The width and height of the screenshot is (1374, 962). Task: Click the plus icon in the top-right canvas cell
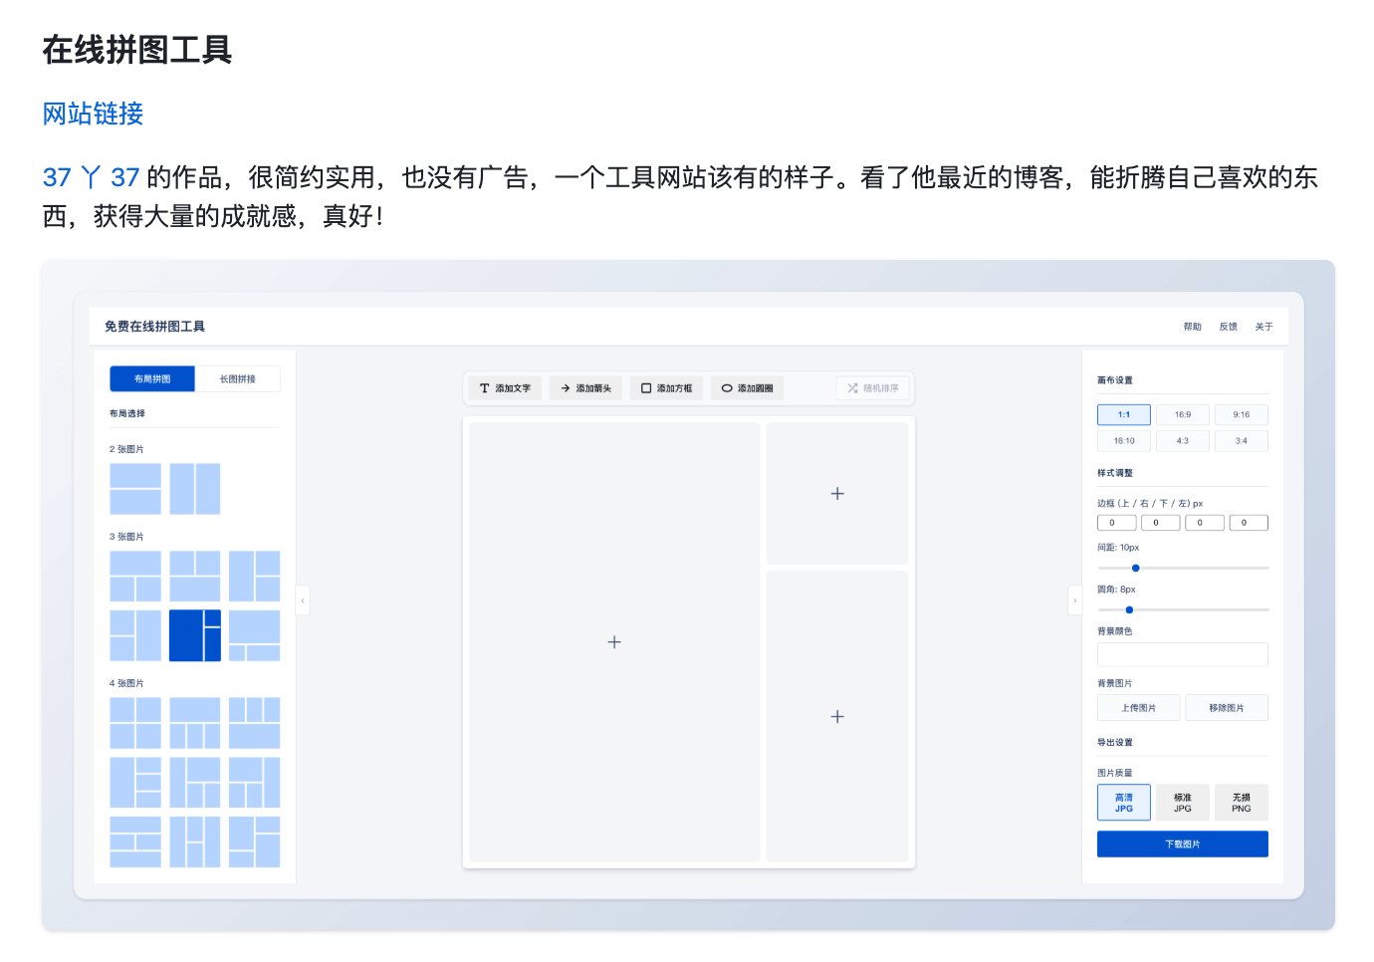coord(837,494)
